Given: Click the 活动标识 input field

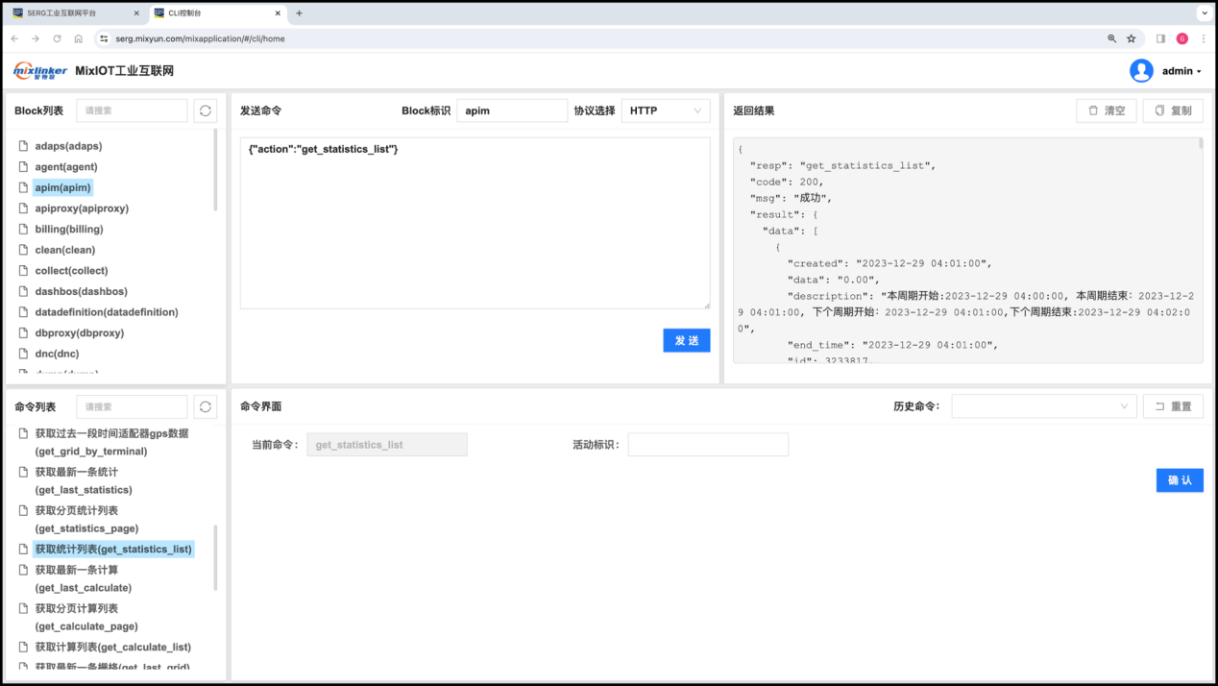Looking at the screenshot, I should click(707, 445).
